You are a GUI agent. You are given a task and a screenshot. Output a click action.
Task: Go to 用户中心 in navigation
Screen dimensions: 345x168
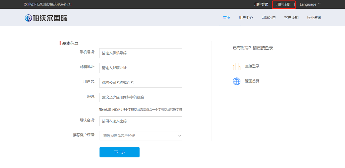tap(246, 18)
